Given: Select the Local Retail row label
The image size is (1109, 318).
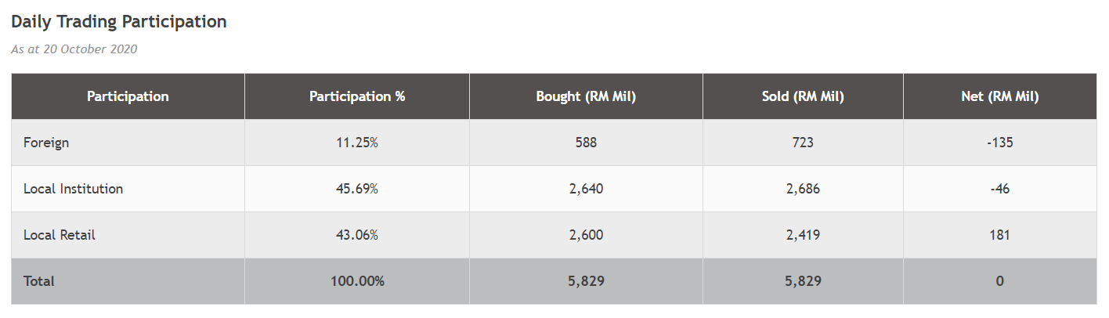Looking at the screenshot, I should pyautogui.click(x=60, y=235).
